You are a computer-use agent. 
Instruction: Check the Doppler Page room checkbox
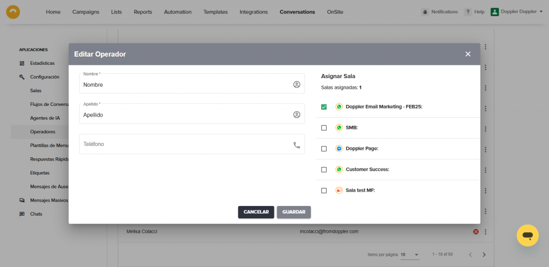coord(324,149)
